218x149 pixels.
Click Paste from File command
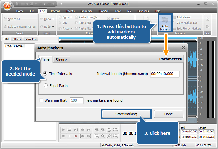pos(88,17)
